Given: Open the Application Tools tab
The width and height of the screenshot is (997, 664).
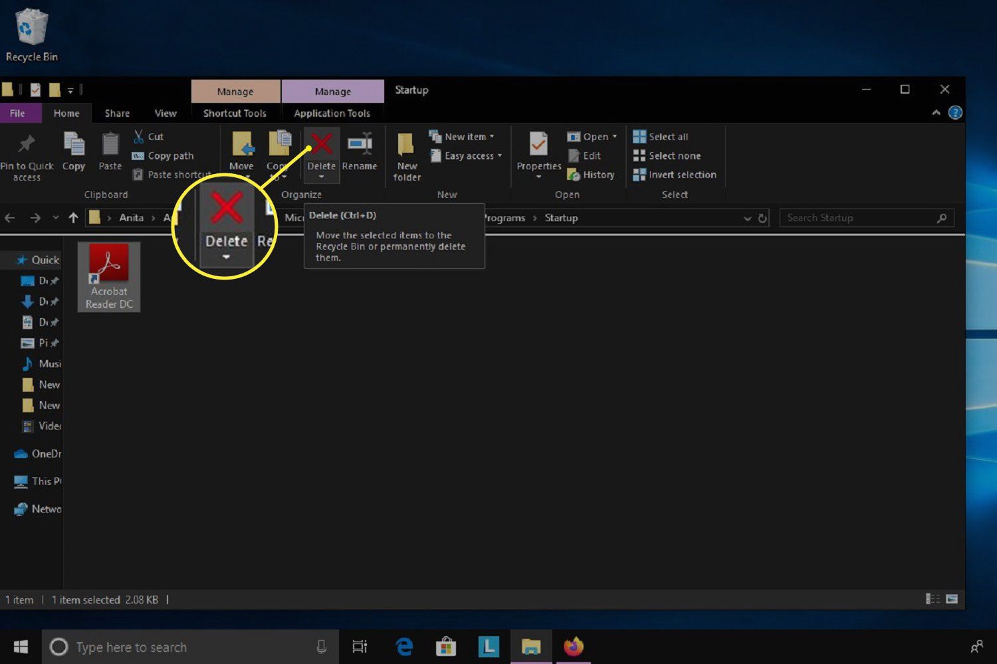Looking at the screenshot, I should pos(332,114).
